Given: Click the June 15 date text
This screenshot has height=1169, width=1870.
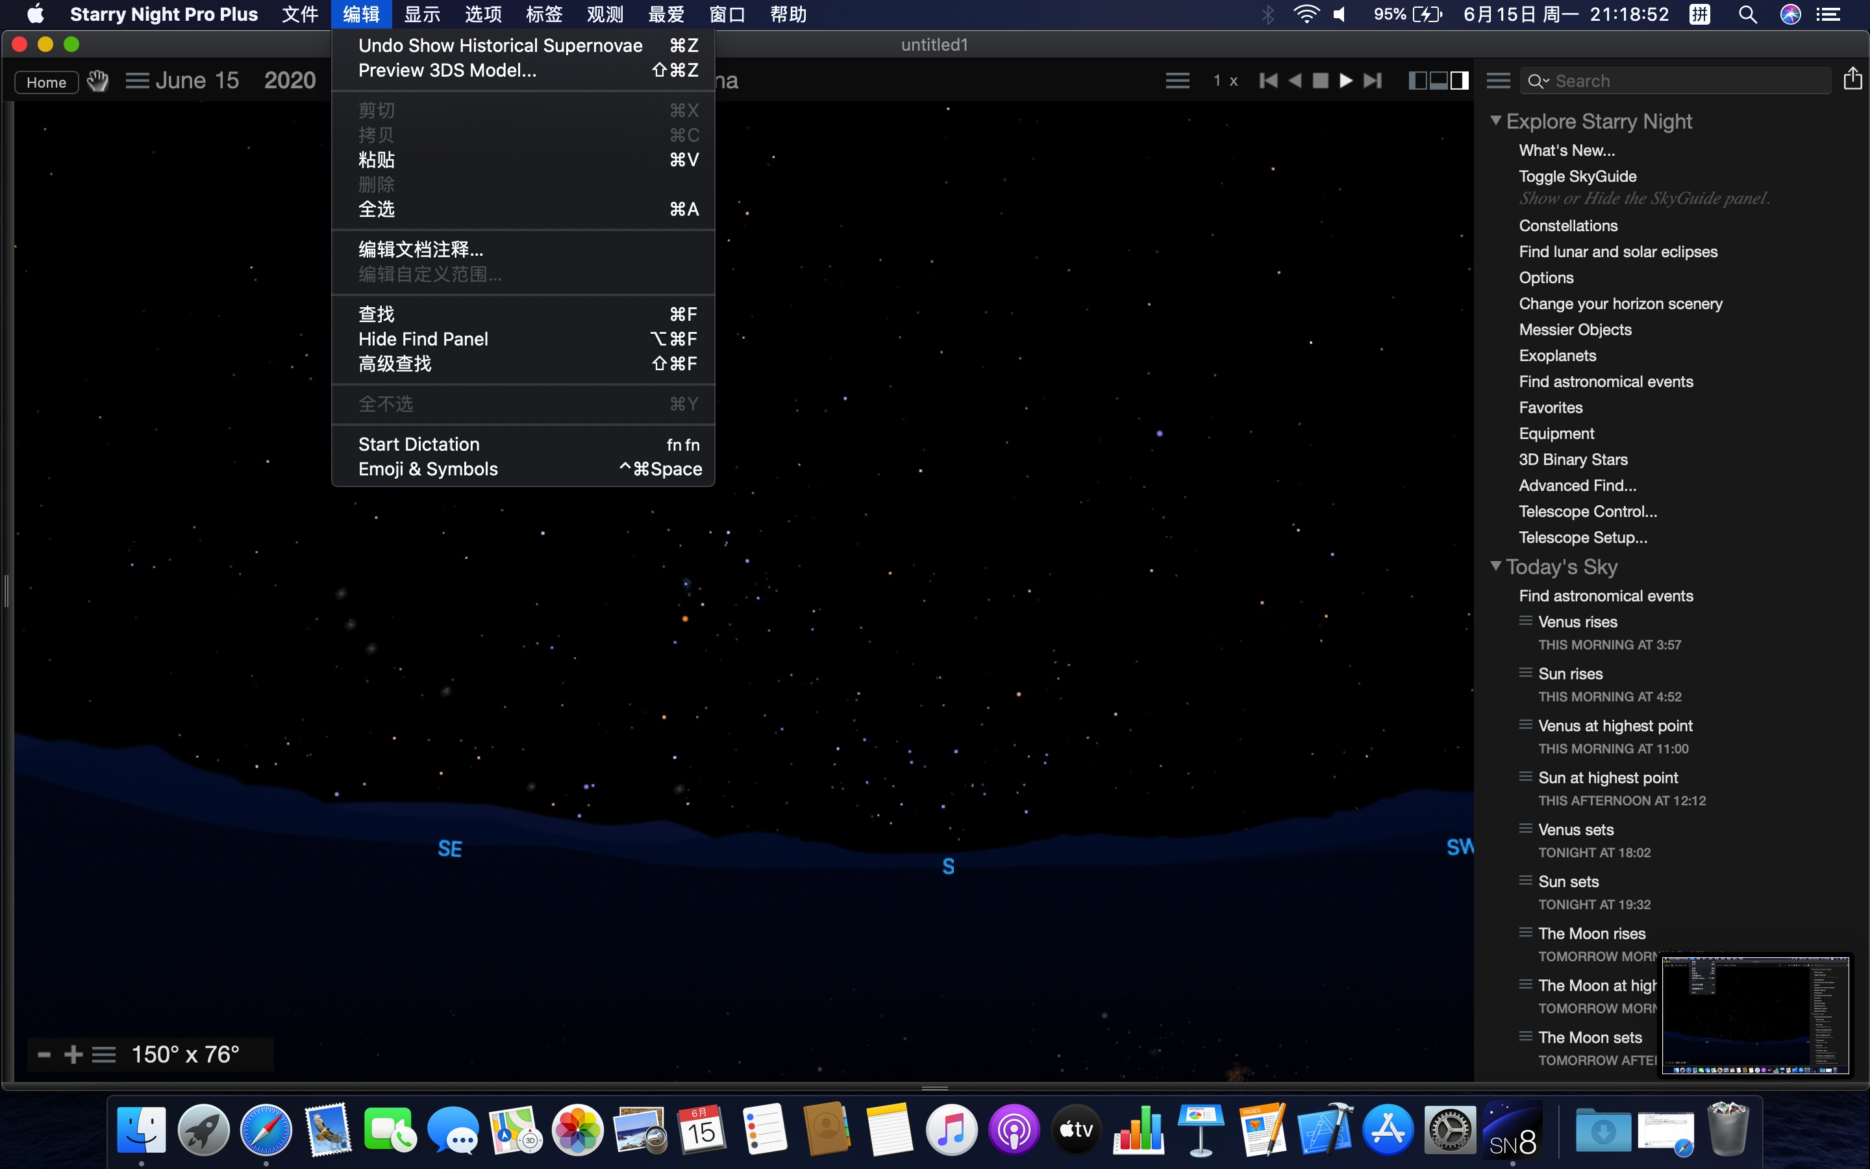Looking at the screenshot, I should point(197,81).
